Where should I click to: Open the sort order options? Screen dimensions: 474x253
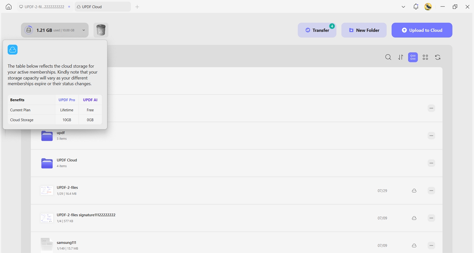coord(401,57)
